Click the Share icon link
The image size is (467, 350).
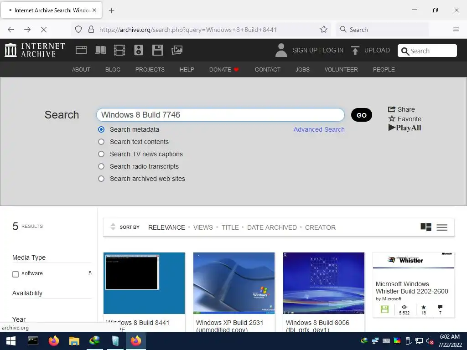click(401, 109)
